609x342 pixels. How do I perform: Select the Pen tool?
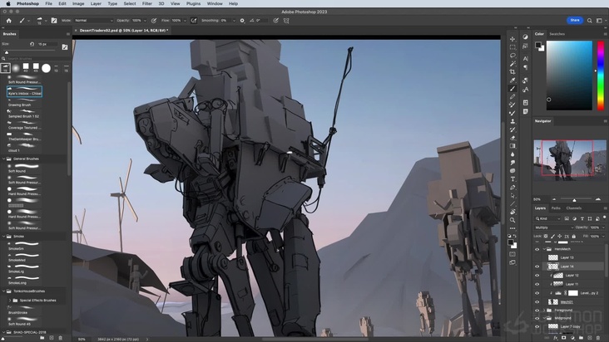coord(512,187)
